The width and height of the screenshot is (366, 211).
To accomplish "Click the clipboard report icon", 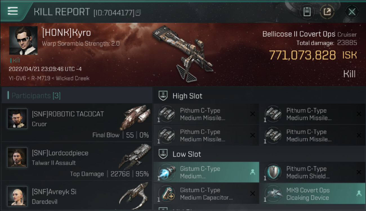I will point(307,12).
